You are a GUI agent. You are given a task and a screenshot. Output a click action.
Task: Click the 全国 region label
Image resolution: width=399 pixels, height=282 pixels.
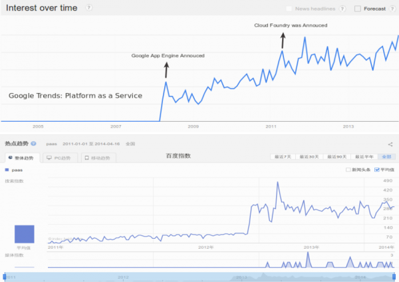(x=130, y=144)
